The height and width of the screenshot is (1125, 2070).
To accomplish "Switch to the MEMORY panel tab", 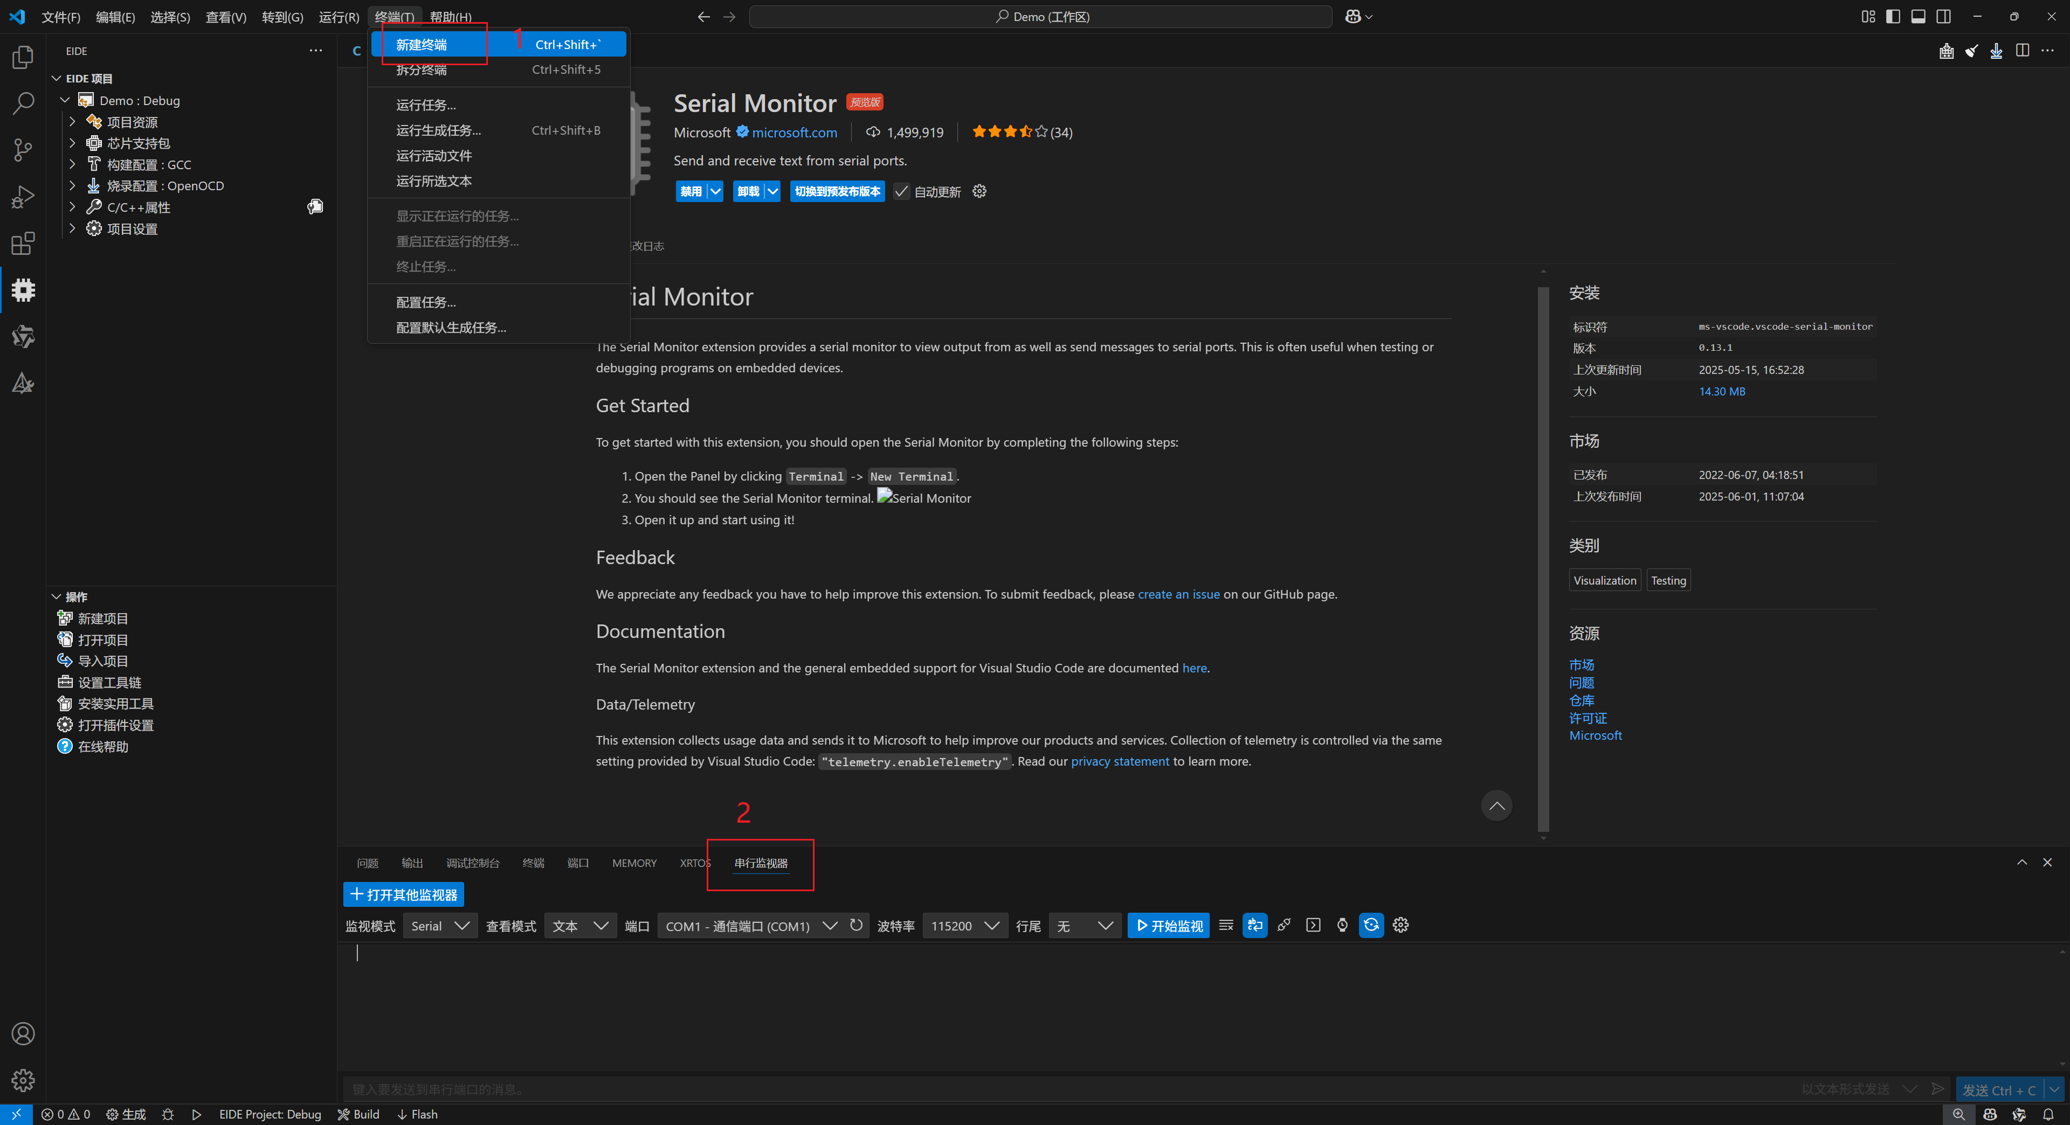I will 634,863.
